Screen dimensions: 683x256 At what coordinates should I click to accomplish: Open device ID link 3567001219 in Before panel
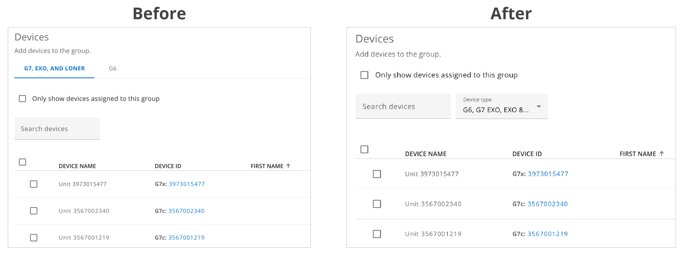click(186, 238)
